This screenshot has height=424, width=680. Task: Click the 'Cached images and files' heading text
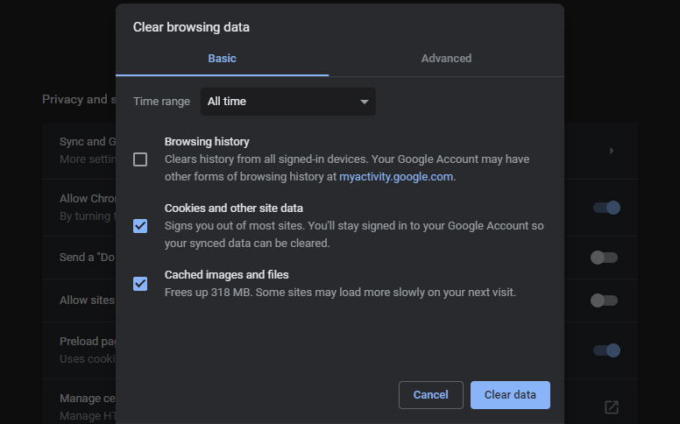[x=226, y=275]
